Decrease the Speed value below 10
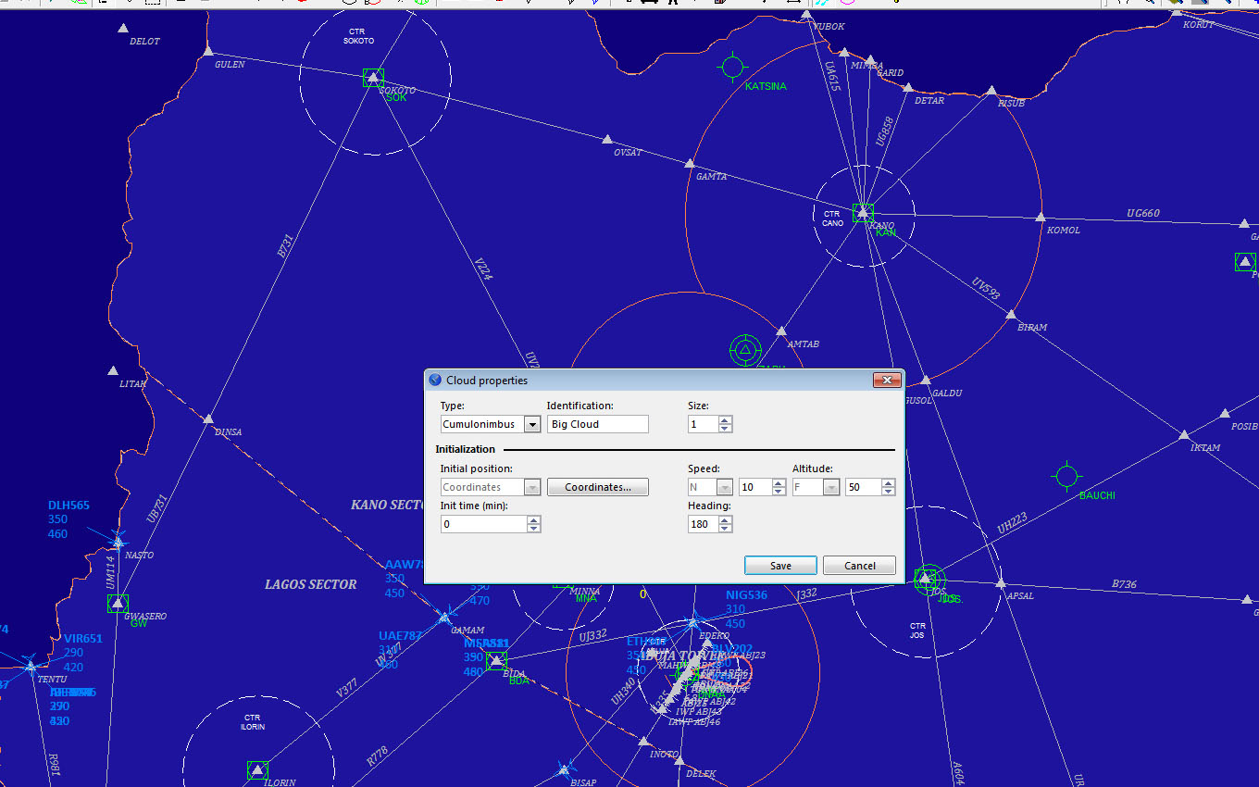Viewport: 1259px width, 787px height. point(779,492)
